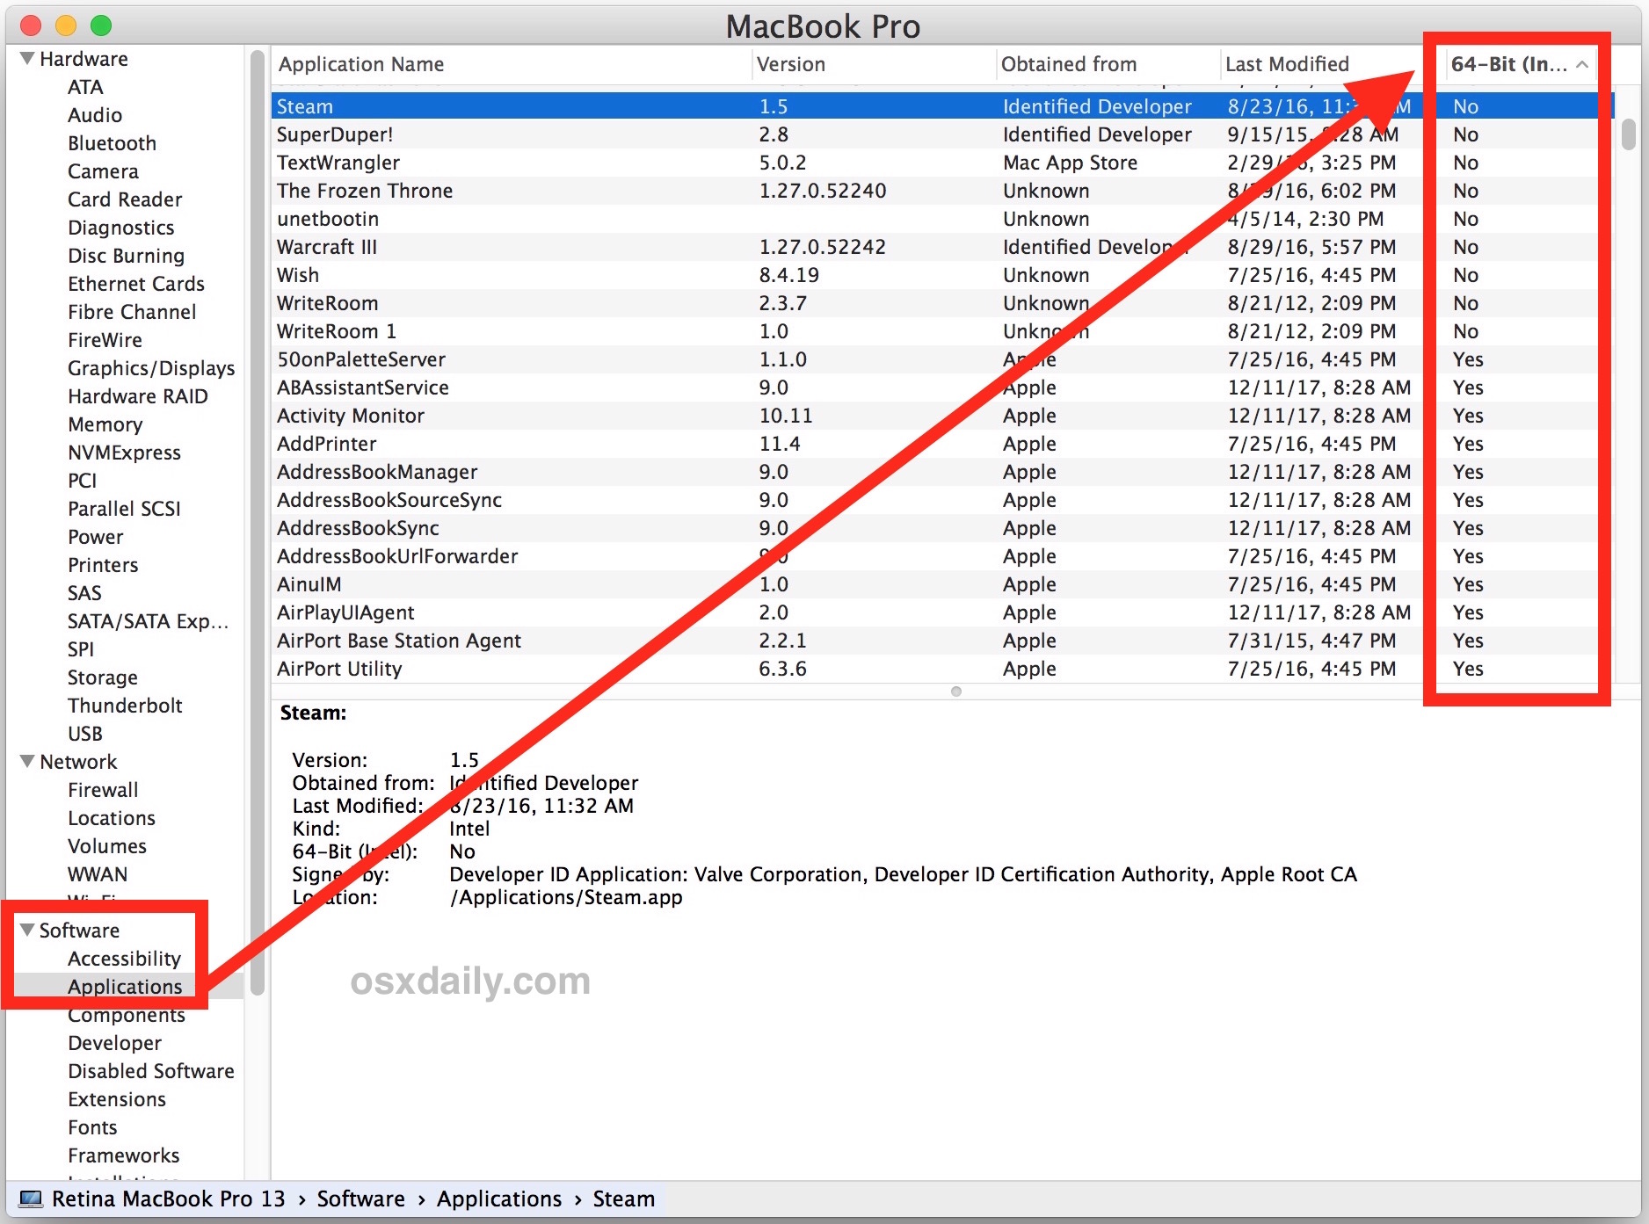This screenshot has width=1649, height=1224.
Task: Select the AirPlayUIAgent row
Action: click(x=942, y=612)
